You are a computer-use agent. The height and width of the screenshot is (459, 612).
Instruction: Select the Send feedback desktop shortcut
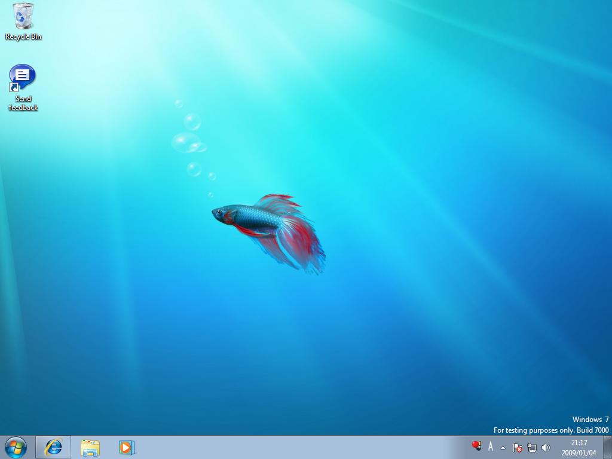tap(23, 87)
